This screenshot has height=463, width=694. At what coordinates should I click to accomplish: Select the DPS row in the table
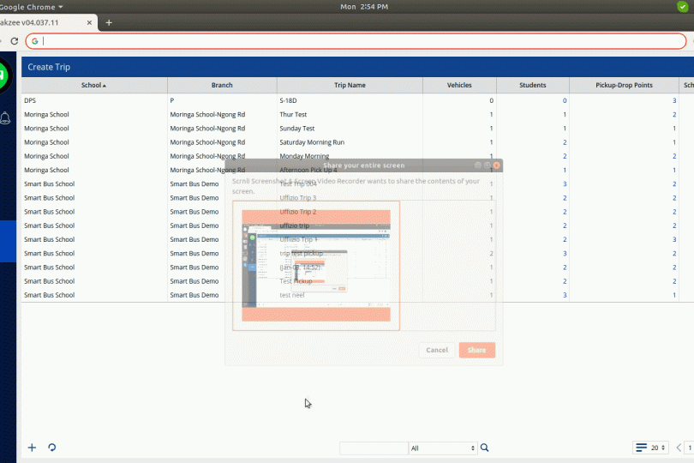click(x=94, y=100)
